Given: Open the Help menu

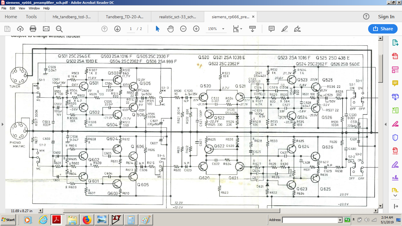Looking at the screenshot, I should pyautogui.click(x=46, y=8).
